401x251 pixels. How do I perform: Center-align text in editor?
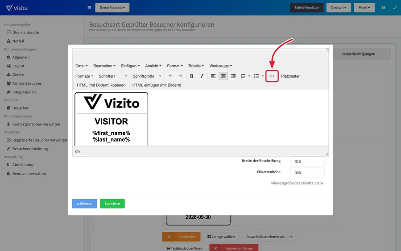point(223,76)
